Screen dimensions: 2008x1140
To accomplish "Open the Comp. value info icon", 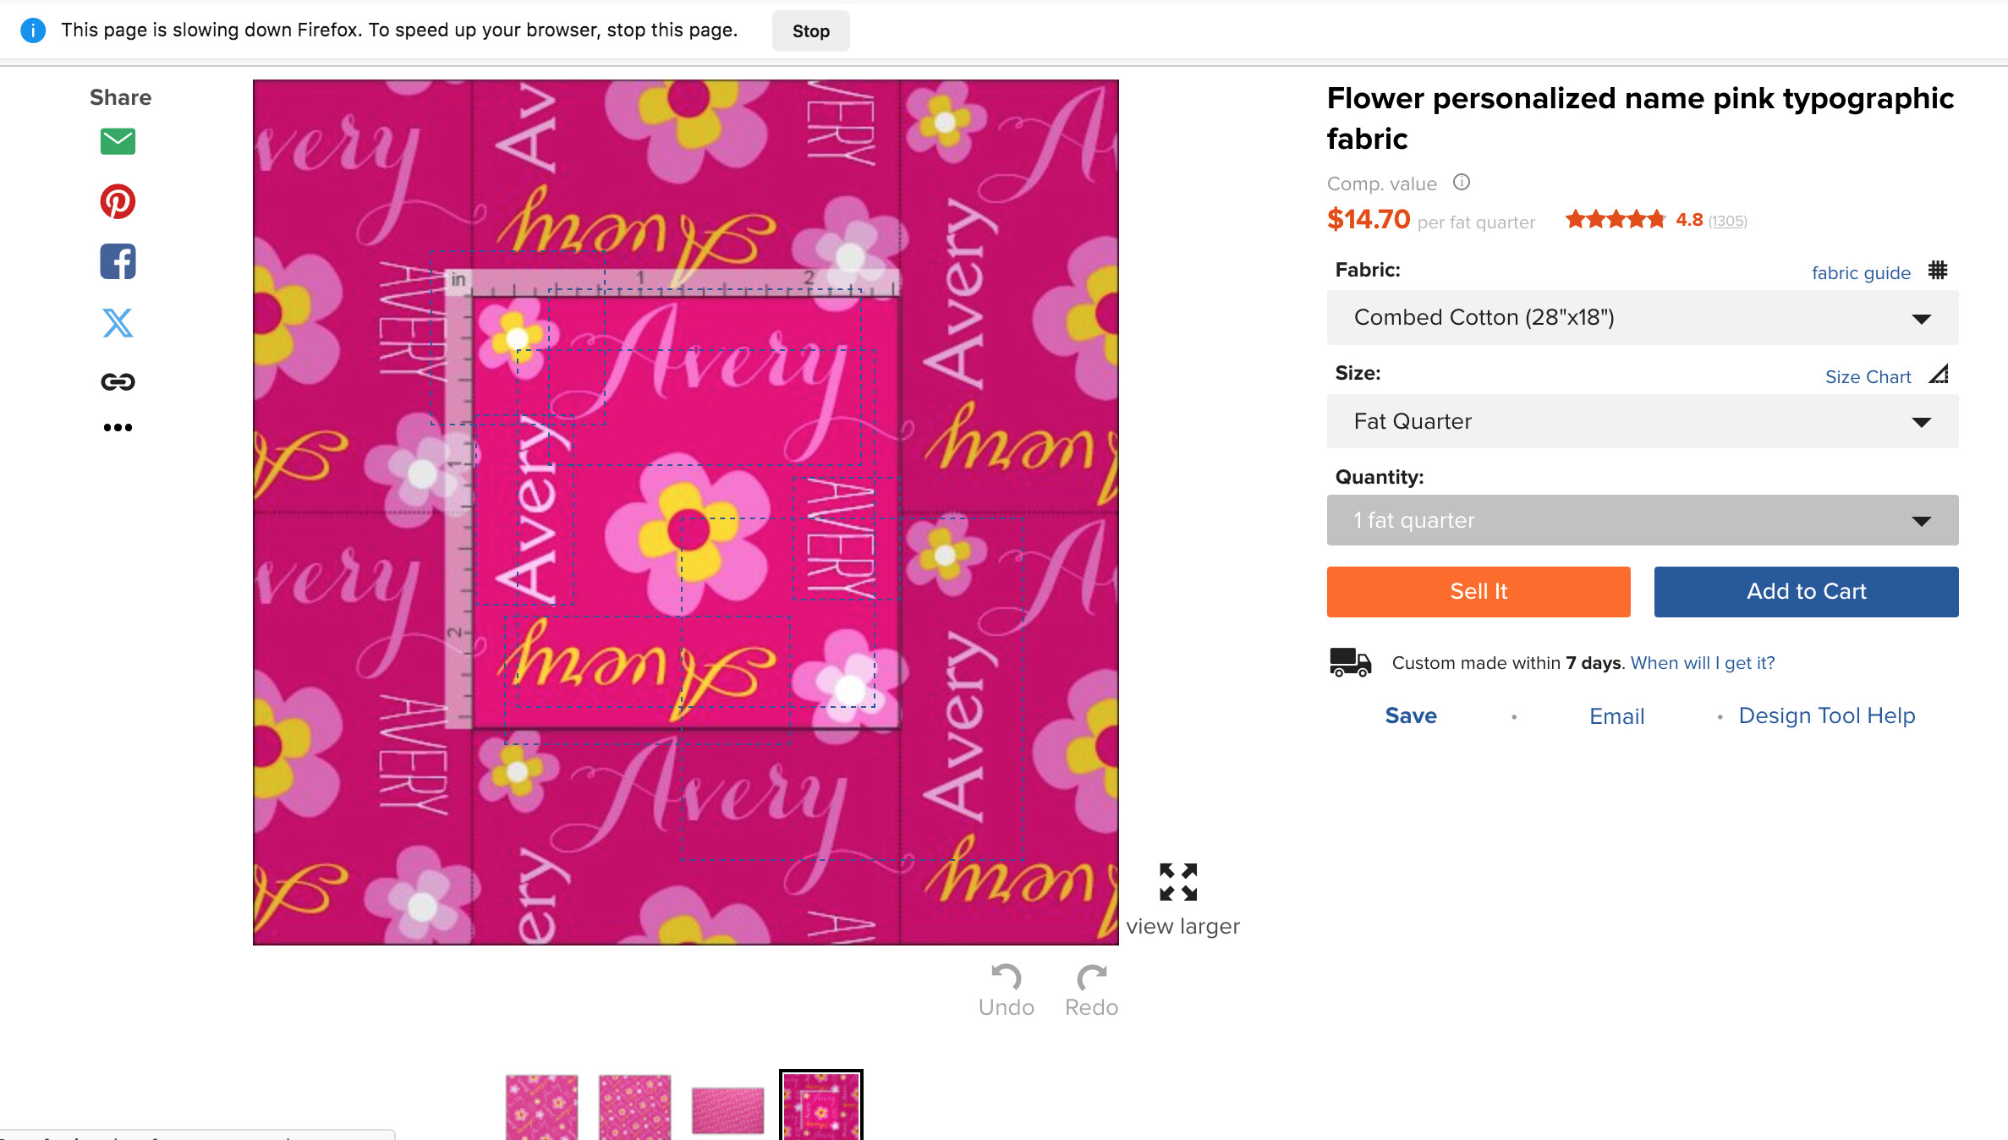I will click(x=1462, y=182).
